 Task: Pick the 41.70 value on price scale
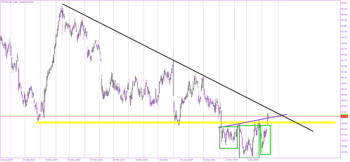tap(344, 60)
